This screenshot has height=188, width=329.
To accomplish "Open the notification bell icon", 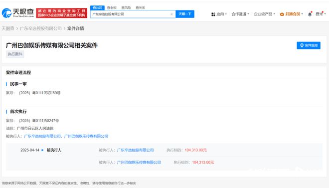I will coord(310,14).
